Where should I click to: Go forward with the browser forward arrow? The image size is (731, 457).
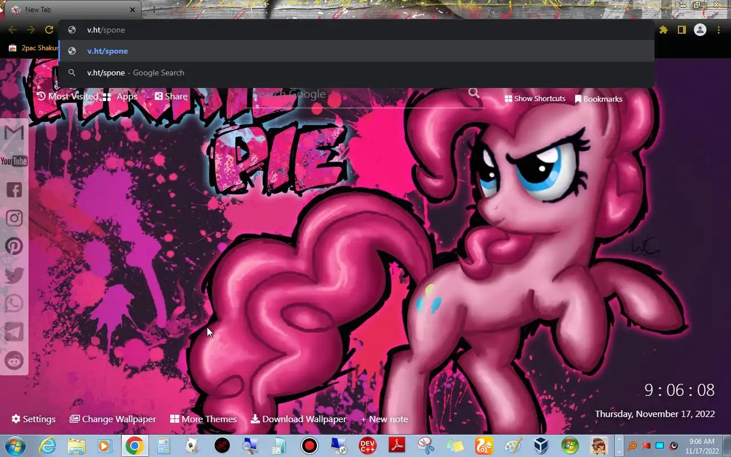coord(31,30)
